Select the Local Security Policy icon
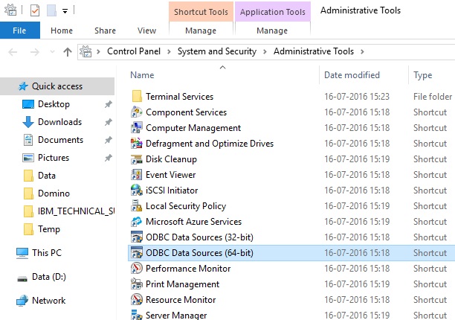Image resolution: width=455 pixels, height=320 pixels. pyautogui.click(x=137, y=206)
